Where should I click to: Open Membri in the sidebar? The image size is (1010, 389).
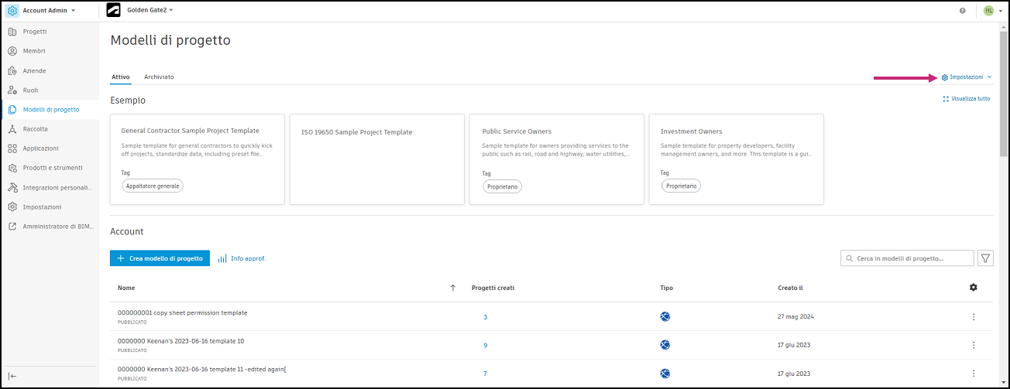pos(34,51)
